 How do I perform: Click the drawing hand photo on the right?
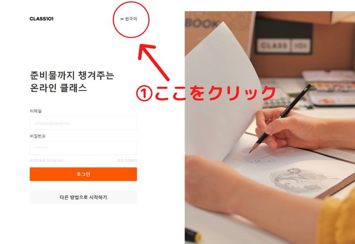click(270, 128)
